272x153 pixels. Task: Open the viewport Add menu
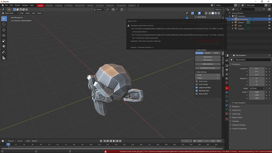pyautogui.click(x=34, y=13)
